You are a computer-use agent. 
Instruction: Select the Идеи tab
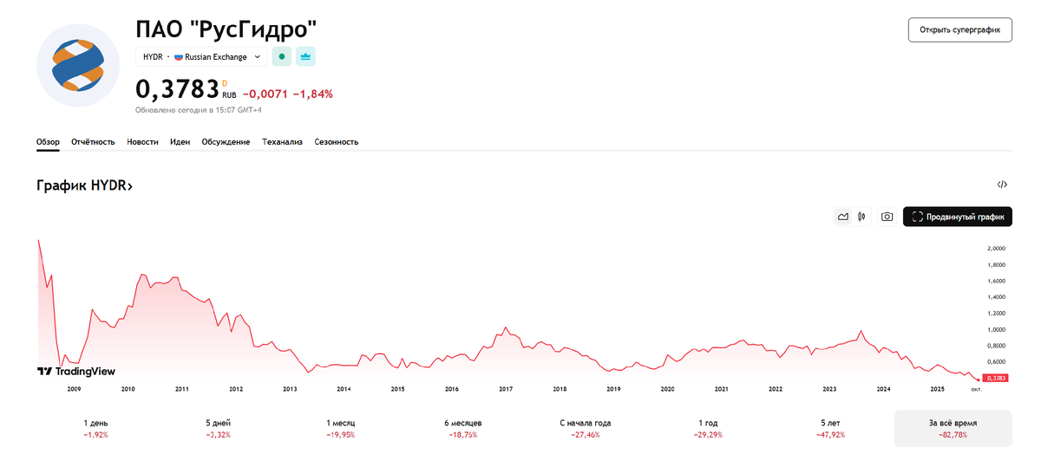click(x=180, y=142)
